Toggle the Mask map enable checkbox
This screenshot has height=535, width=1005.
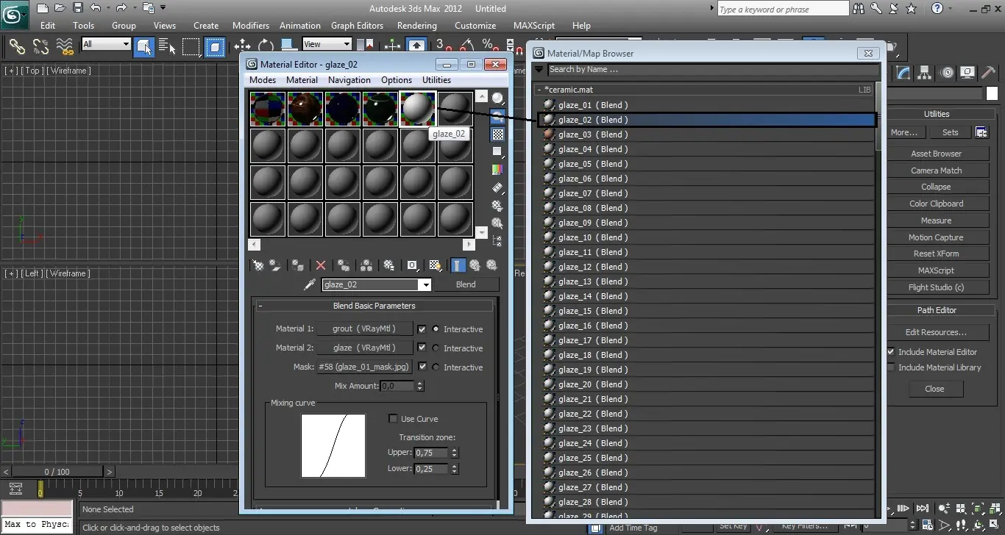tap(422, 367)
